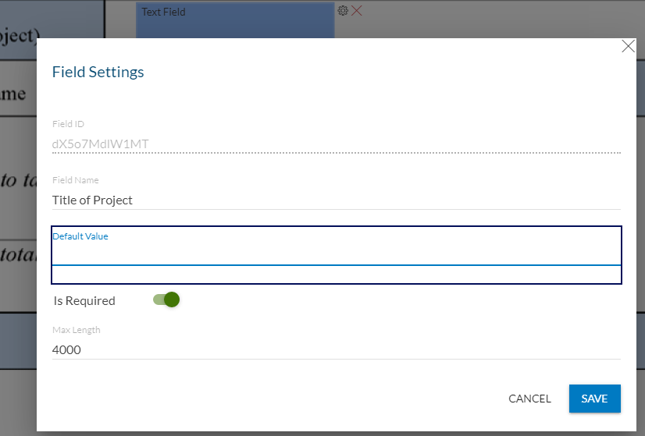This screenshot has height=436, width=645.
Task: Click dimmed 'total' text behind the dialog
Action: pyautogui.click(x=18, y=255)
